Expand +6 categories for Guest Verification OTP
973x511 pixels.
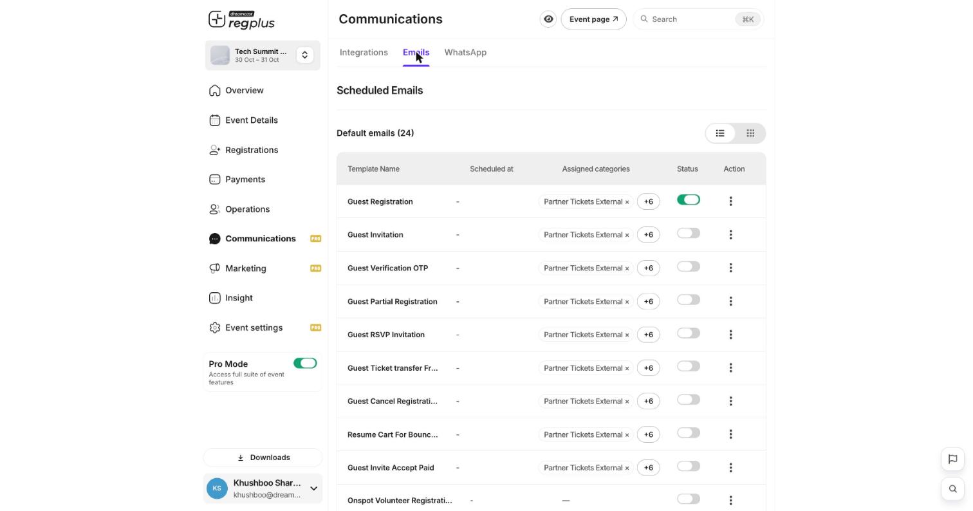649,268
